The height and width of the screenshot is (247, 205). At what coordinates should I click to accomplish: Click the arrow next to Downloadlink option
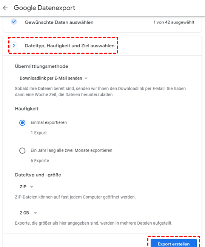86,78
